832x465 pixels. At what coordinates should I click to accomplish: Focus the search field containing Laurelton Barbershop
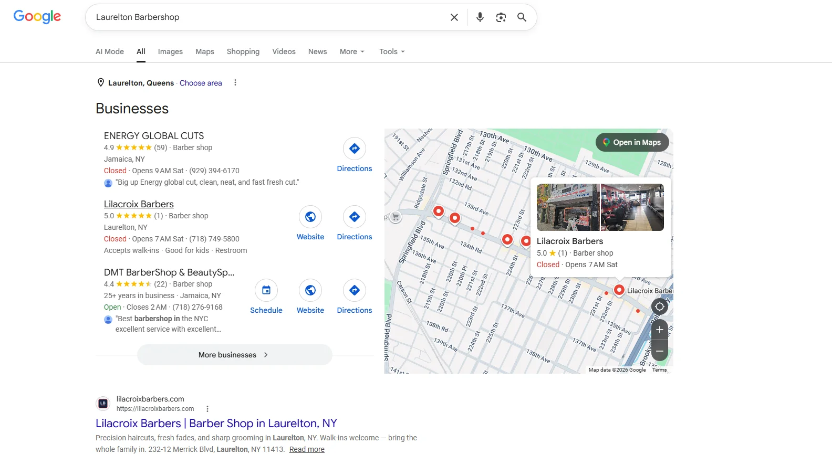(268, 17)
